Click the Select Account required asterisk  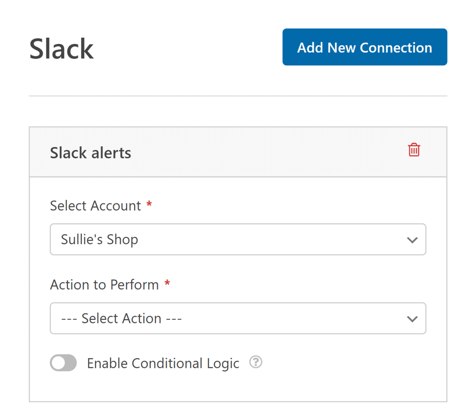tap(149, 204)
